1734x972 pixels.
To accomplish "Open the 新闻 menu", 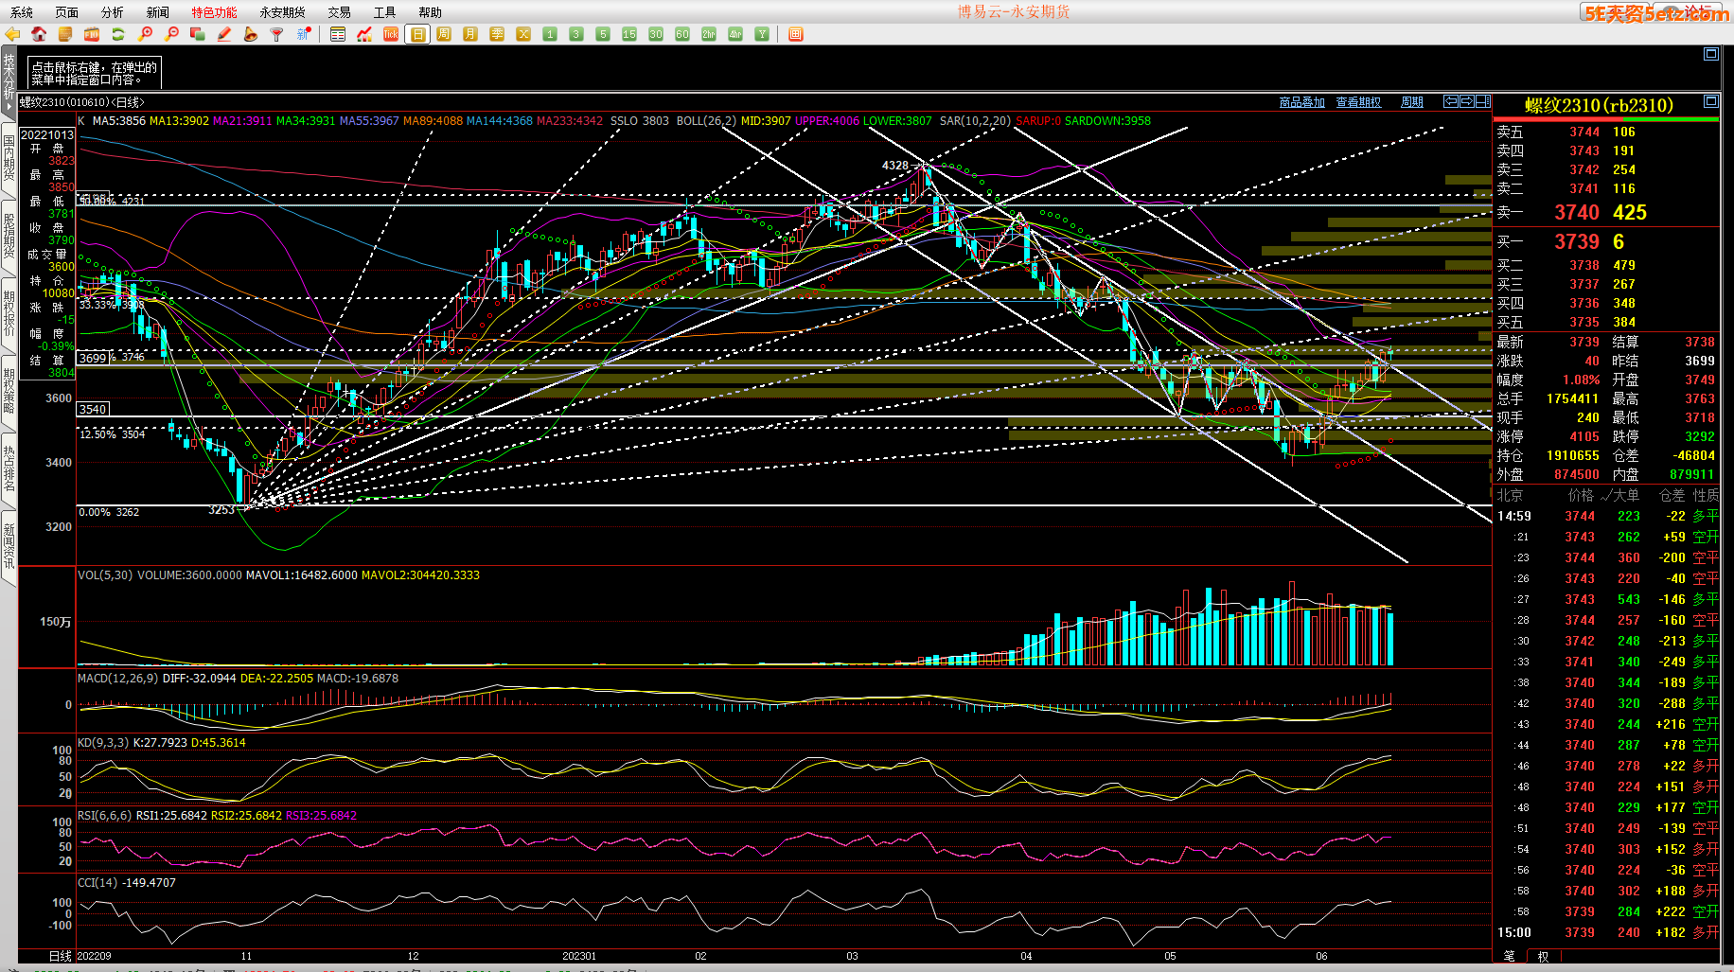I will tap(158, 12).
